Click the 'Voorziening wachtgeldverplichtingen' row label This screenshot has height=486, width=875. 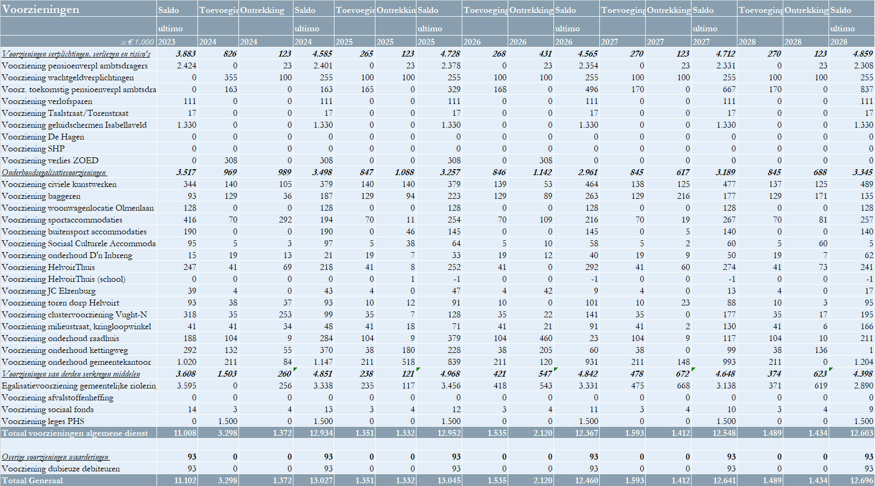pos(67,78)
